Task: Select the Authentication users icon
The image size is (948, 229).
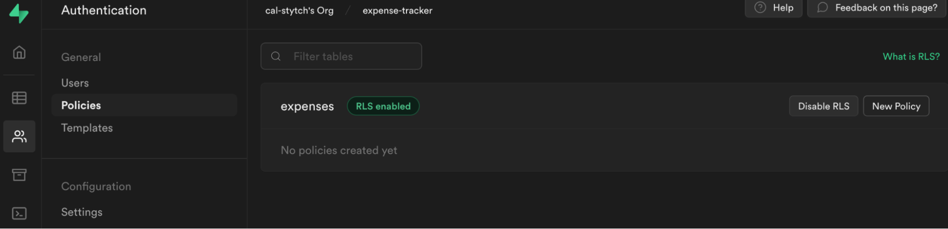Action: click(x=19, y=136)
